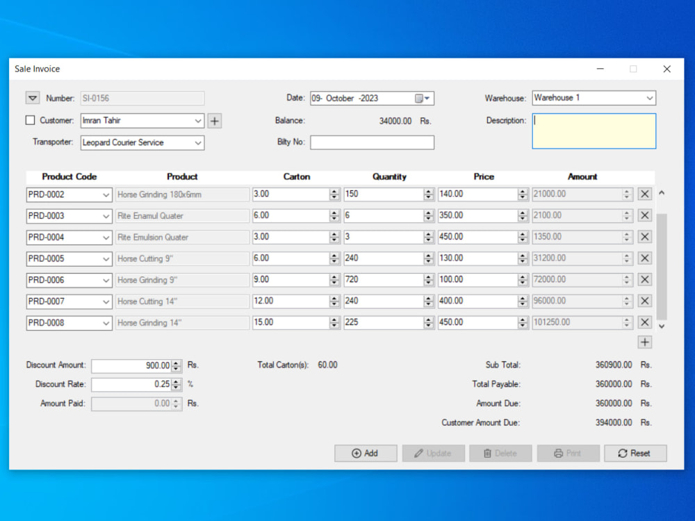Increase Horse Grinding 9" quantity with up stepper arrow
This screenshot has width=695, height=521.
click(430, 276)
